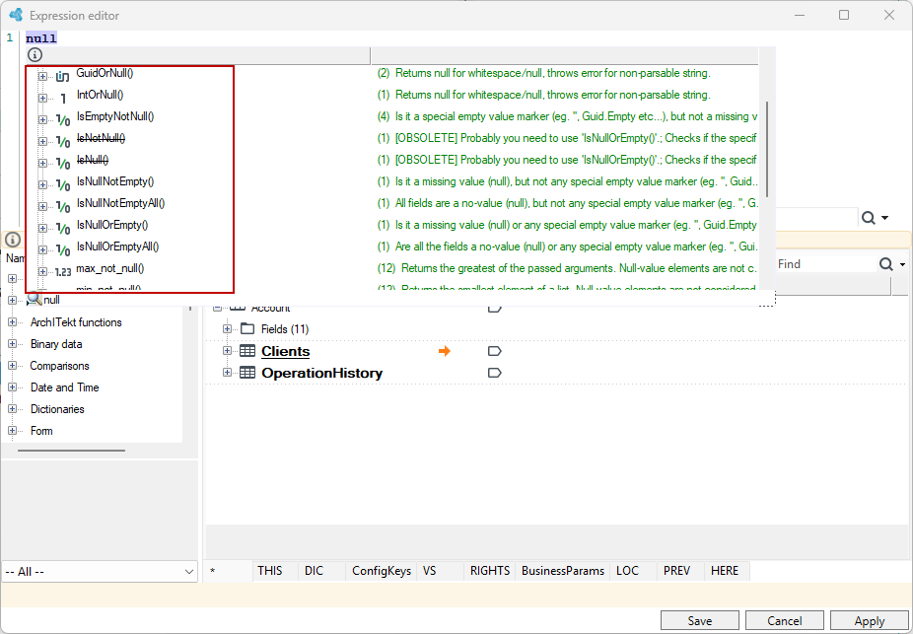Click the table icon beside Clients

[x=247, y=351]
